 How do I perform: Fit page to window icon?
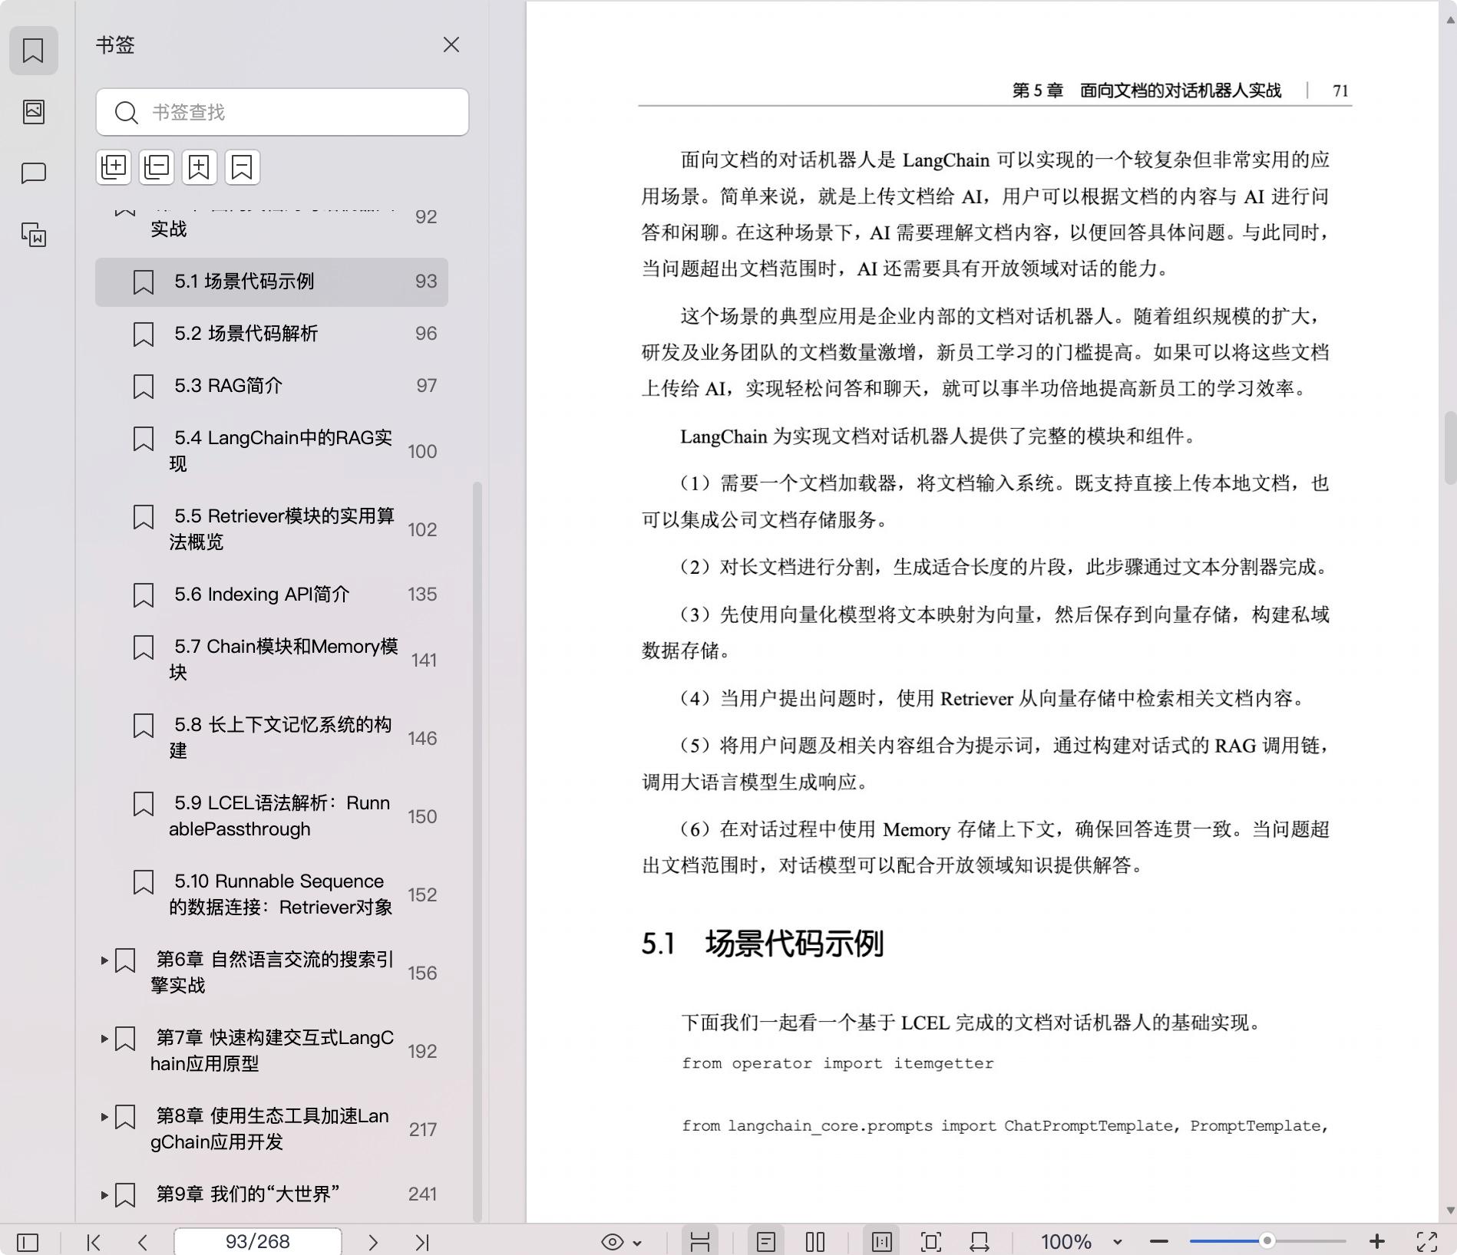coord(930,1242)
